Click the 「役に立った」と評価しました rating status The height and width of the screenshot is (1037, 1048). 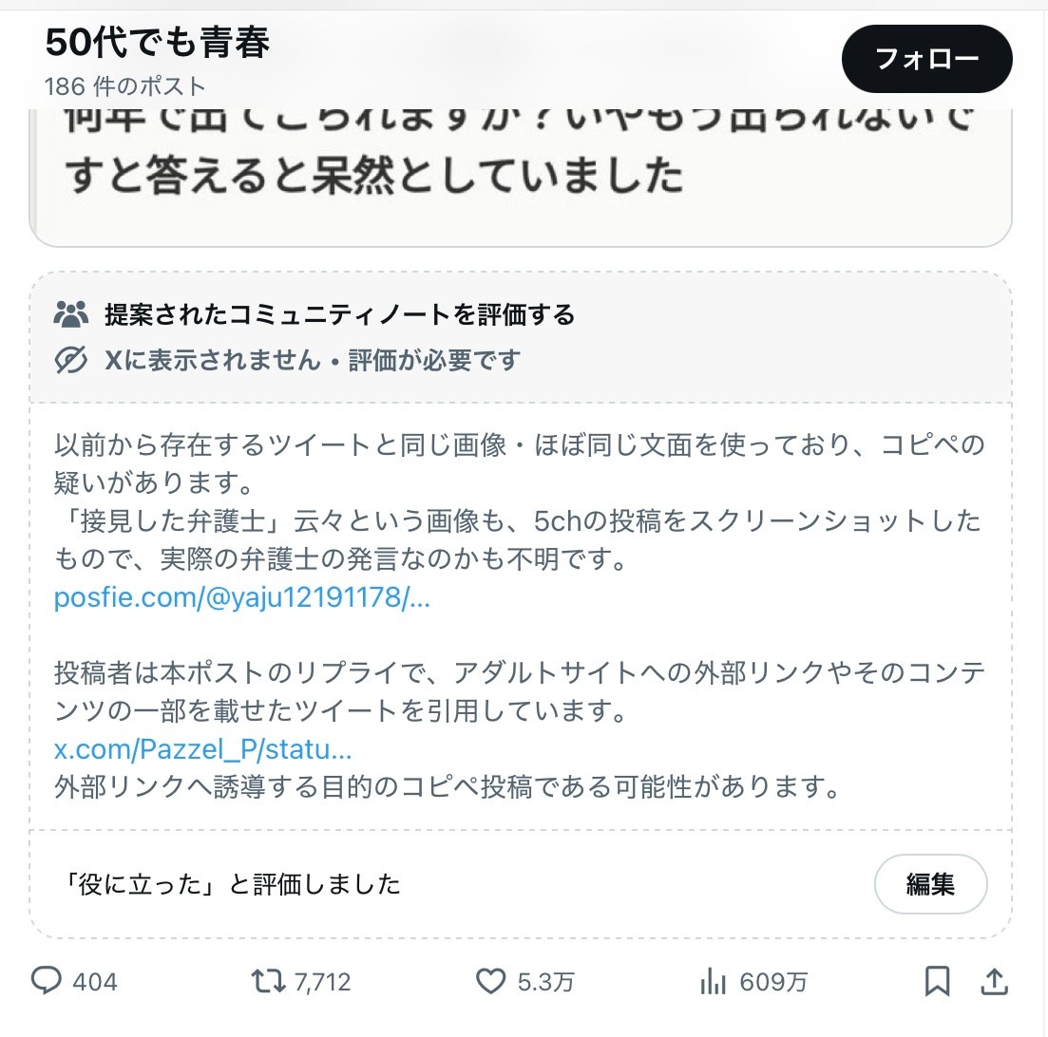point(228,884)
